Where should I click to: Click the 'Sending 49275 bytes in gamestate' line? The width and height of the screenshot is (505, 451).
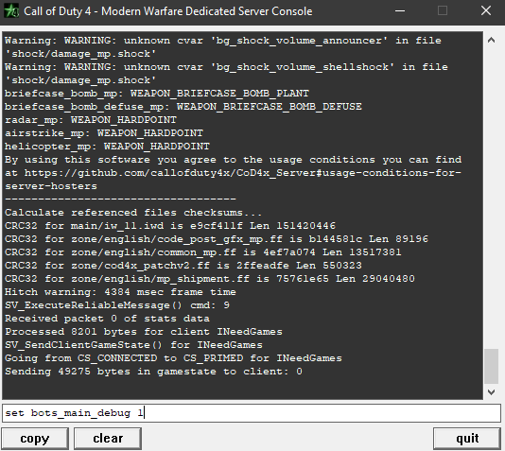click(x=153, y=372)
